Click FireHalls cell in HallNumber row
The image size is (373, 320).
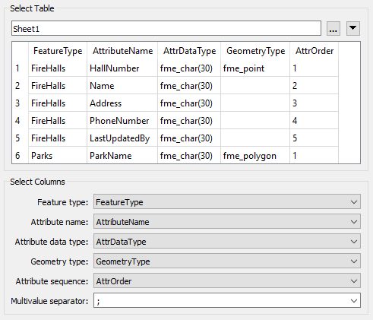58,68
